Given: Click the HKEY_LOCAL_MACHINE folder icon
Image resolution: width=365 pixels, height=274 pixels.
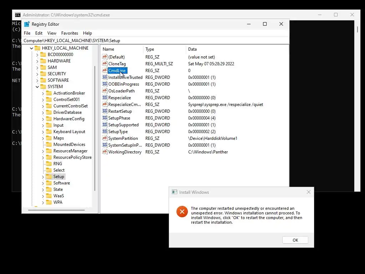Looking at the screenshot, I should pos(37,48).
